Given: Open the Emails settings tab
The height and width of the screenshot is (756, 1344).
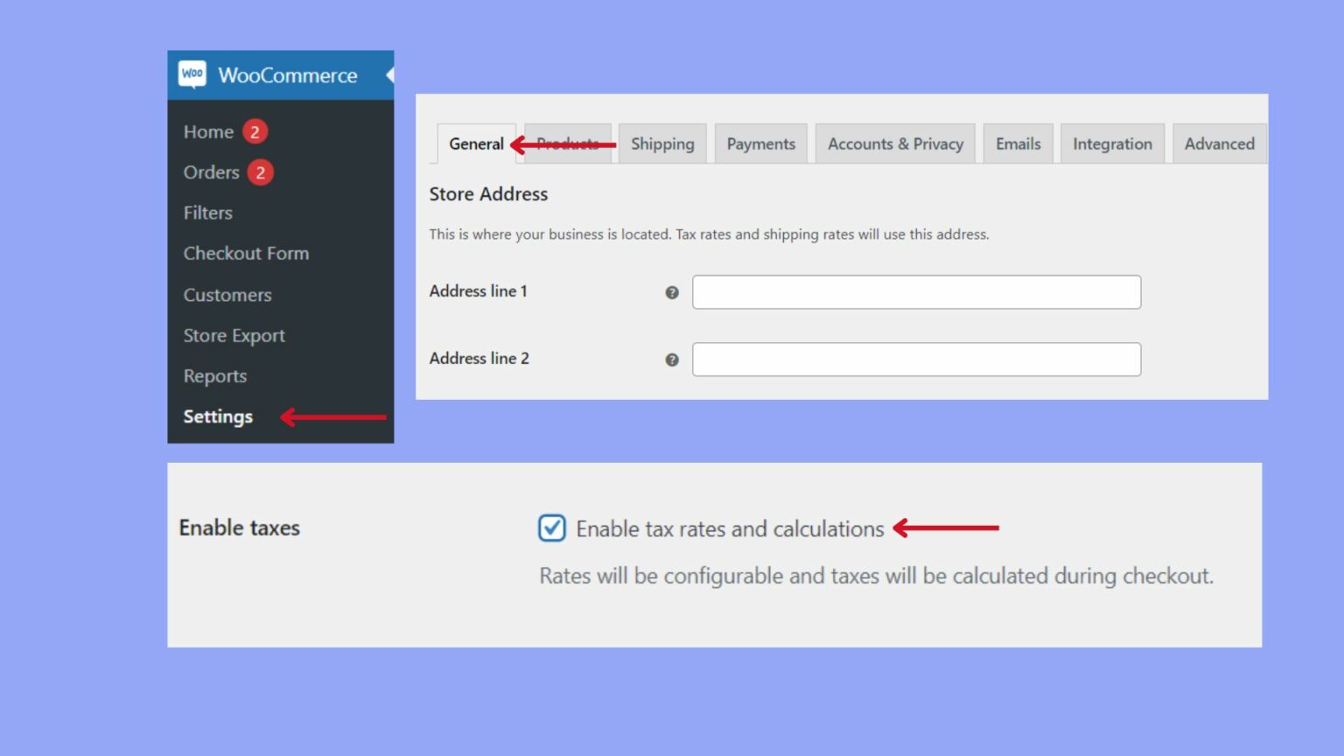Looking at the screenshot, I should pyautogui.click(x=1018, y=143).
